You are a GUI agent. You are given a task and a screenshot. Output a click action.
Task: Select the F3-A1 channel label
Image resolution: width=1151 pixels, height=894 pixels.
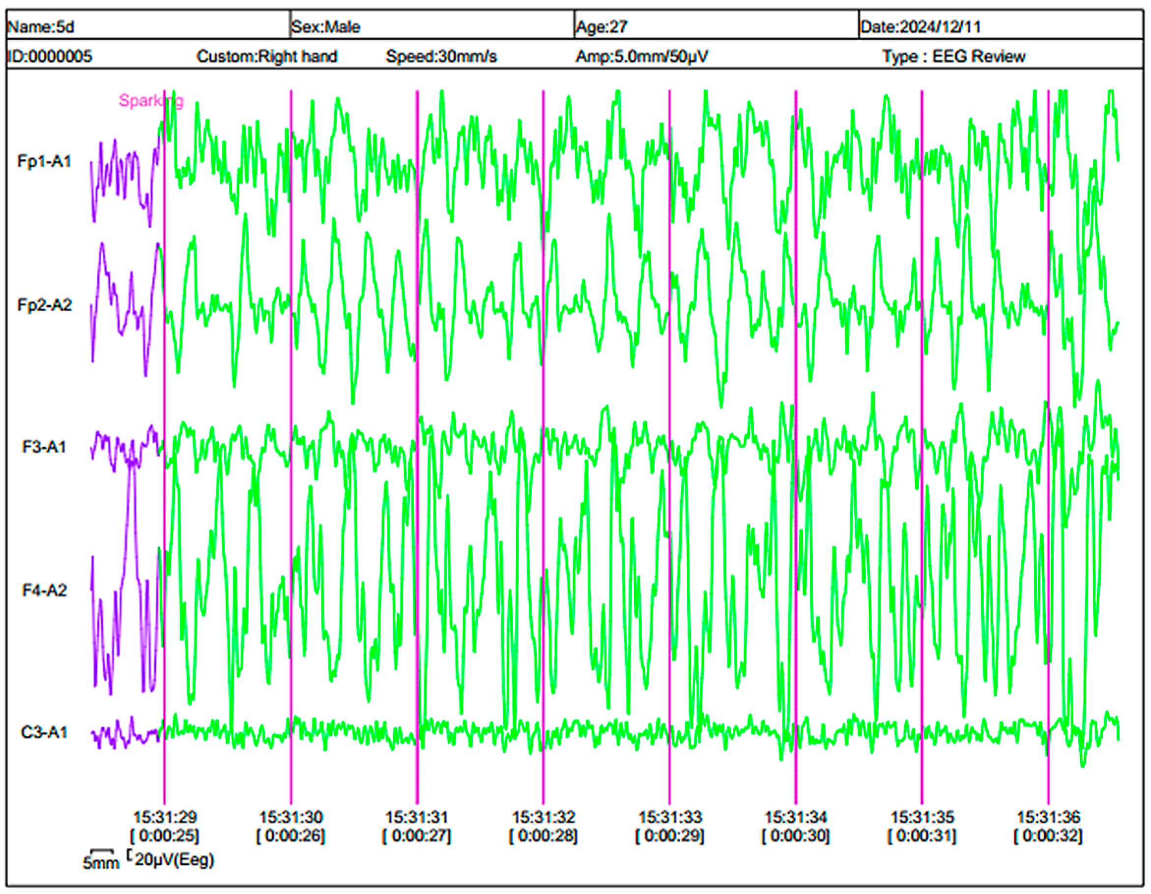pos(44,447)
